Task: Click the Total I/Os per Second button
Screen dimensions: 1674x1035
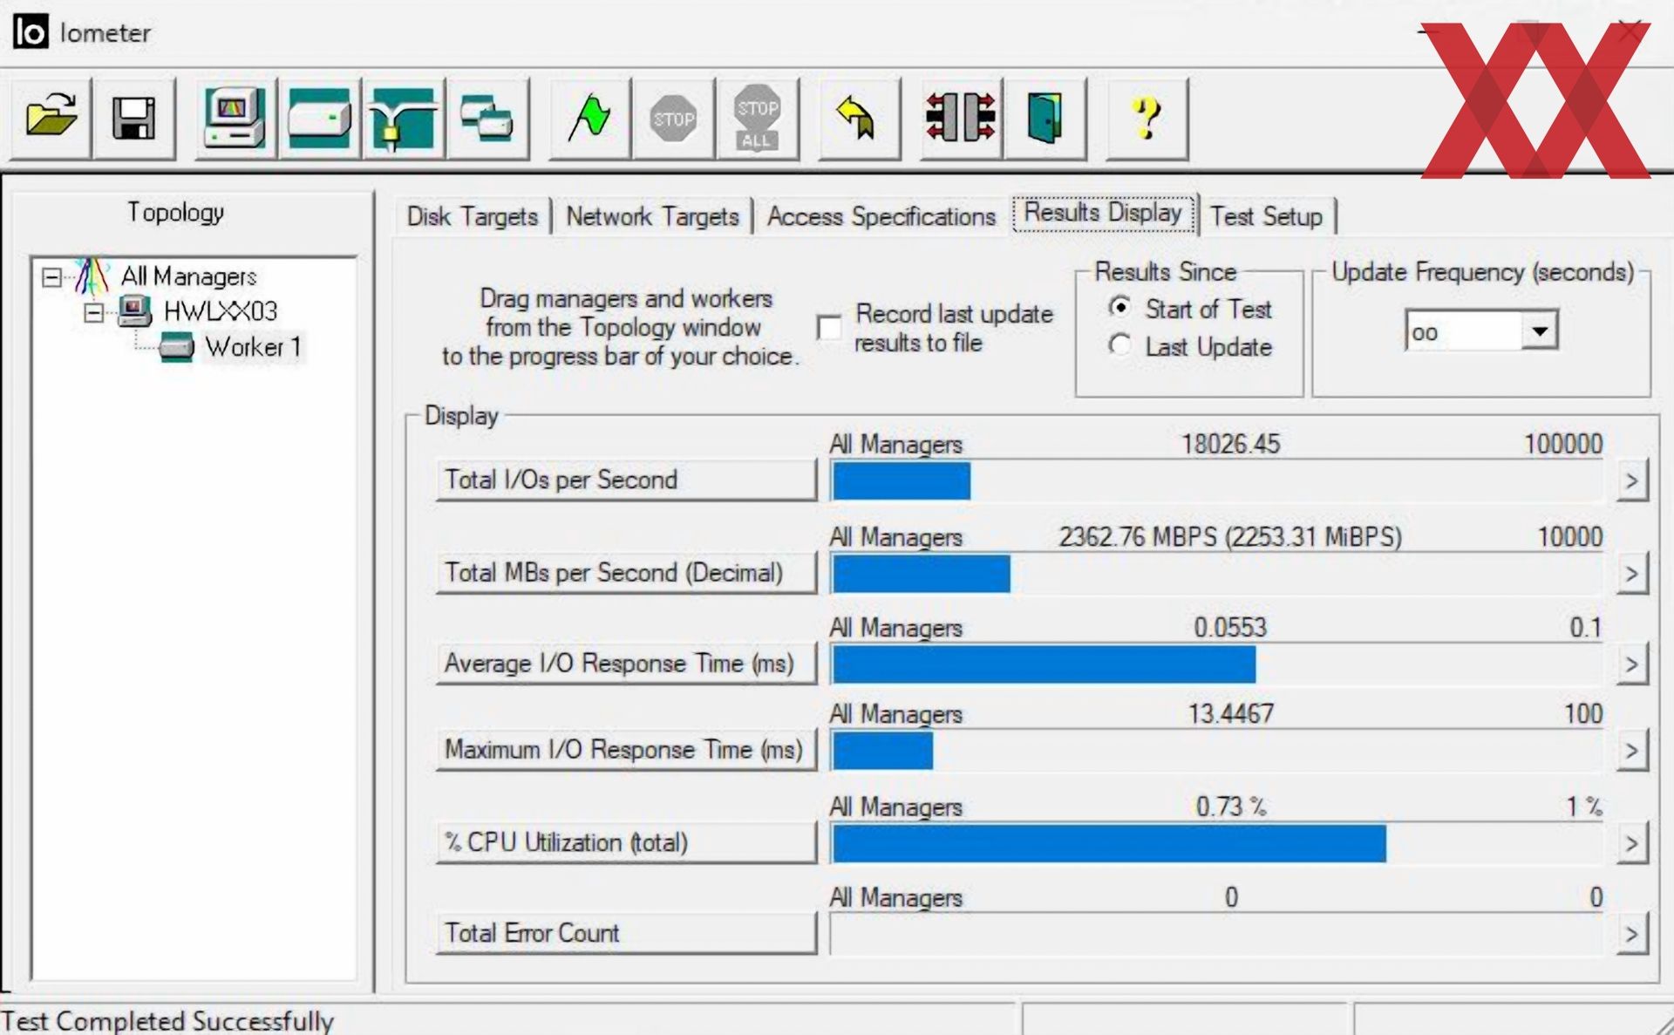Action: click(625, 480)
